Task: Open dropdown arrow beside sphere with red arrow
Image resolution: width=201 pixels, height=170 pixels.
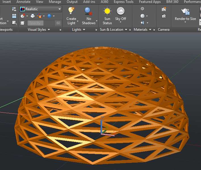Action: (x=27, y=16)
